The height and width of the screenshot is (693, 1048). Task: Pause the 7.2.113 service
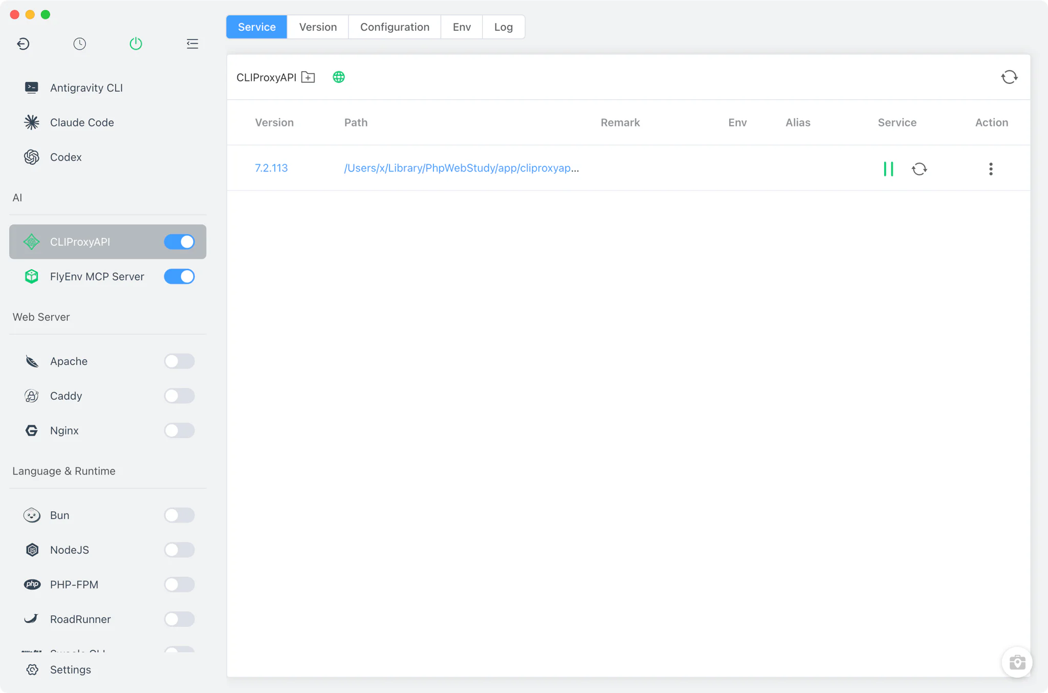click(x=888, y=169)
